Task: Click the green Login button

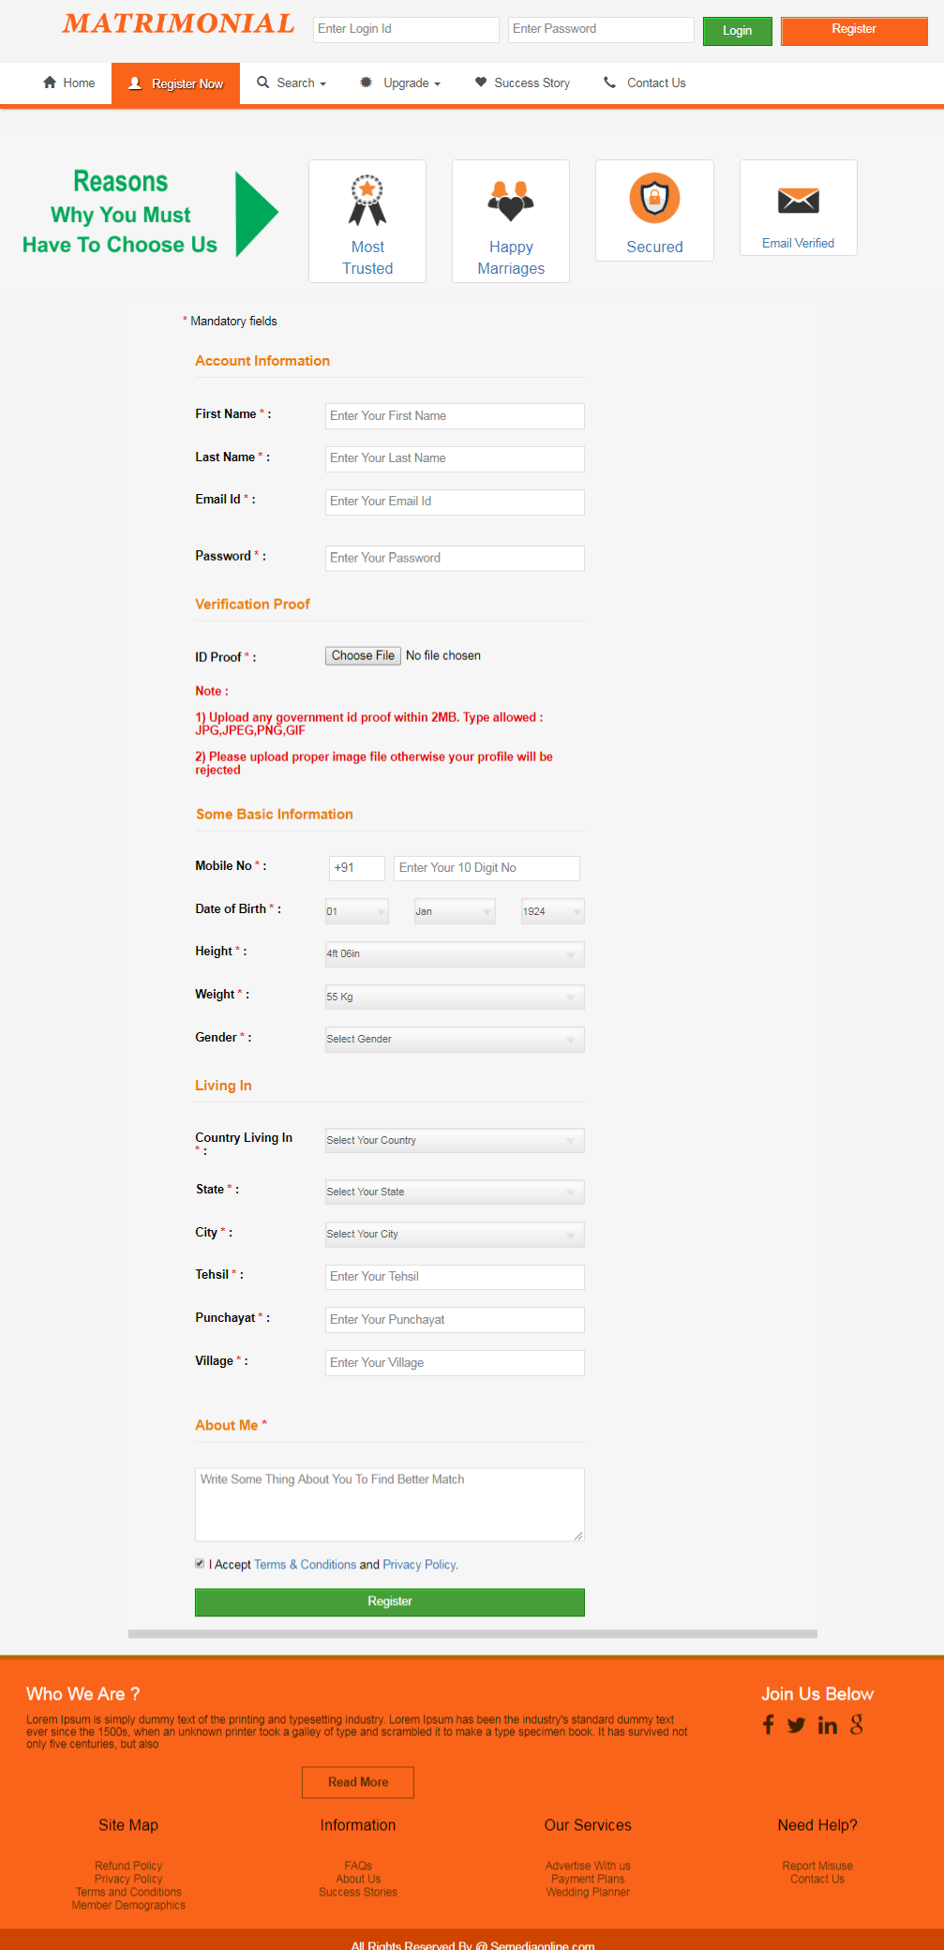Action: [x=738, y=31]
